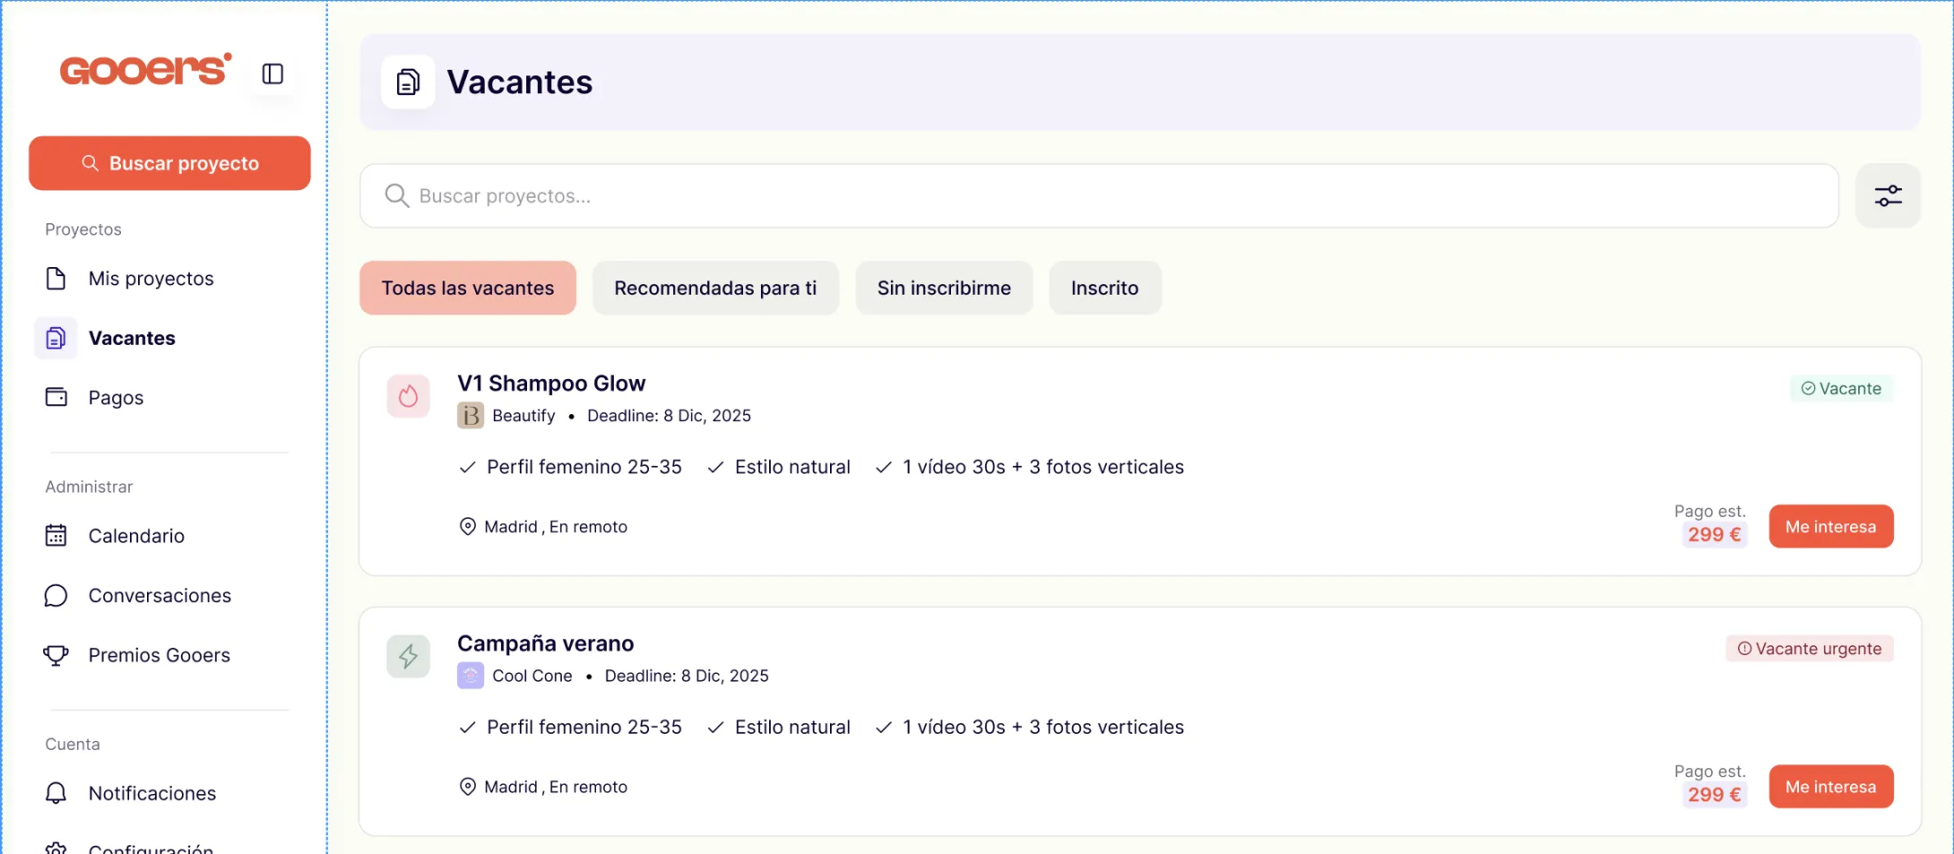This screenshot has width=1954, height=854.
Task: Click the lightning icon on Campaña verano
Action: point(408,656)
